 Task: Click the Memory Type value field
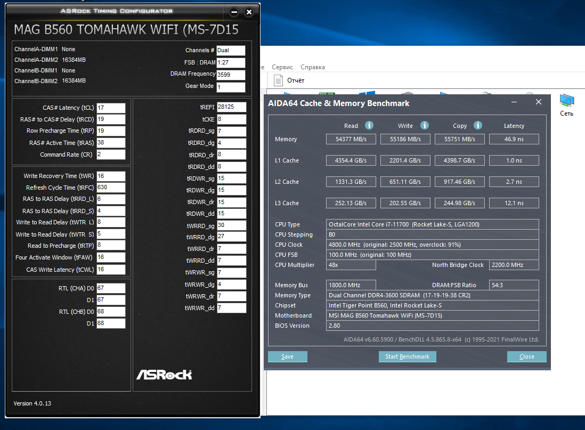pyautogui.click(x=433, y=295)
